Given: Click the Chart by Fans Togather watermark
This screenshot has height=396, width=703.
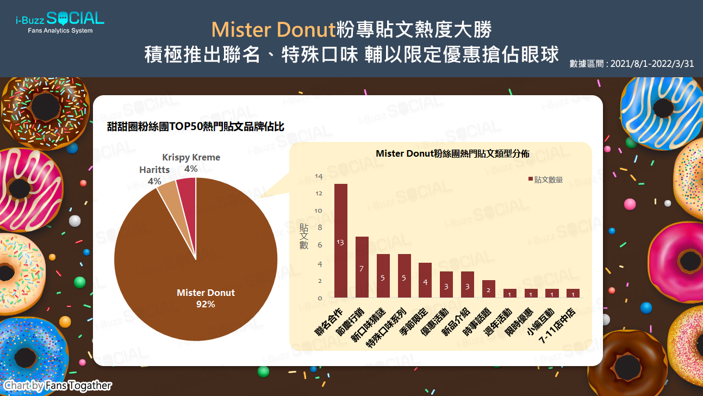Looking at the screenshot, I should pos(58,386).
